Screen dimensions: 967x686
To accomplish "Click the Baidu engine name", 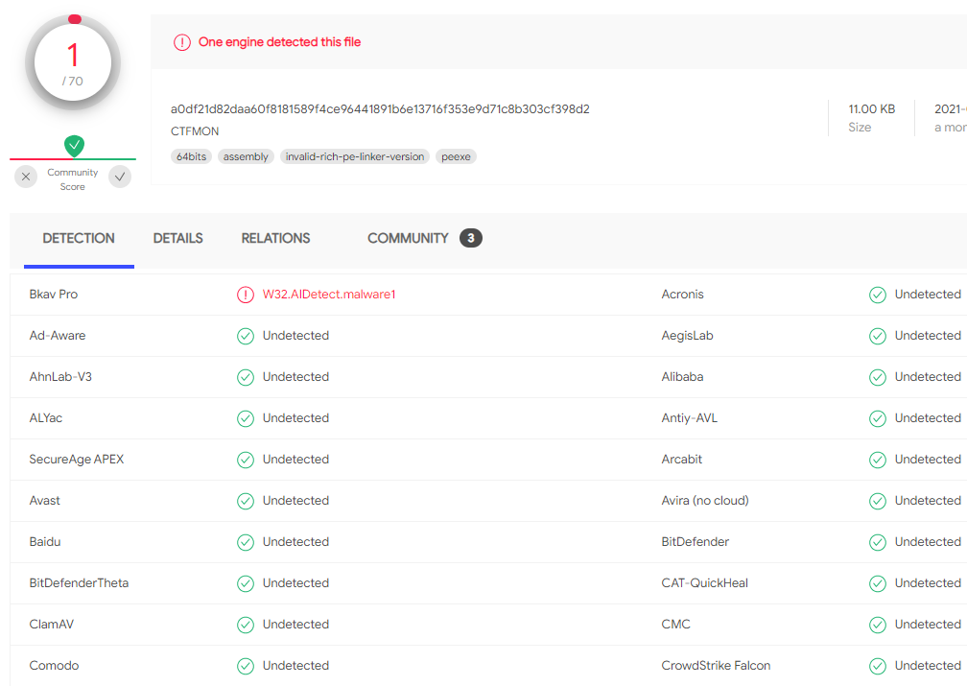I will point(45,542).
